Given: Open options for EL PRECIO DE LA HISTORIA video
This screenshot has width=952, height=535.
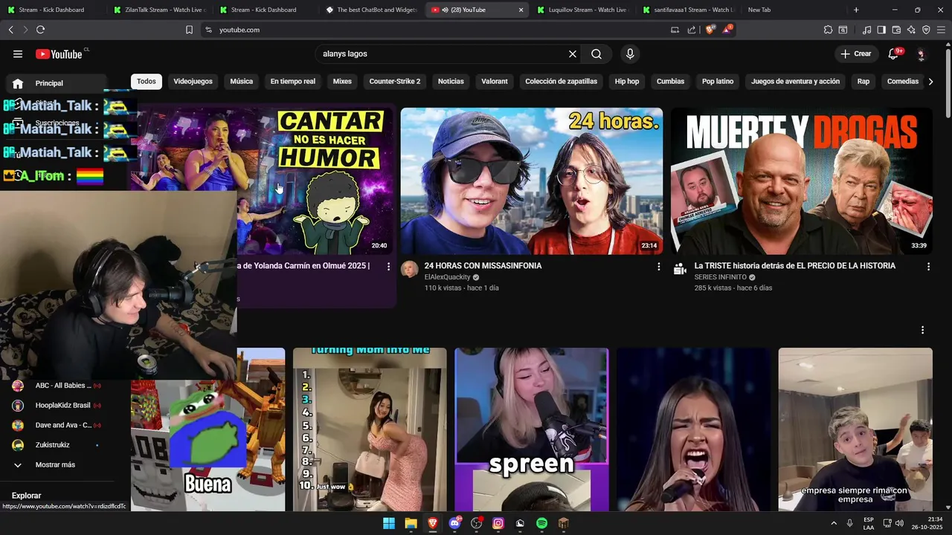Looking at the screenshot, I should [x=928, y=267].
